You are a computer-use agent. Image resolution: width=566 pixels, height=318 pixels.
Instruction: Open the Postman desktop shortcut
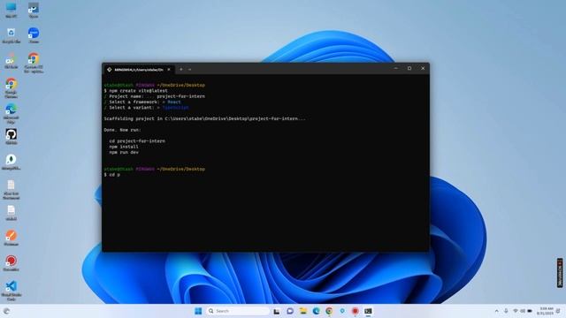pos(11,238)
